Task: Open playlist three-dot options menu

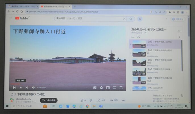Action: [x=179, y=37]
